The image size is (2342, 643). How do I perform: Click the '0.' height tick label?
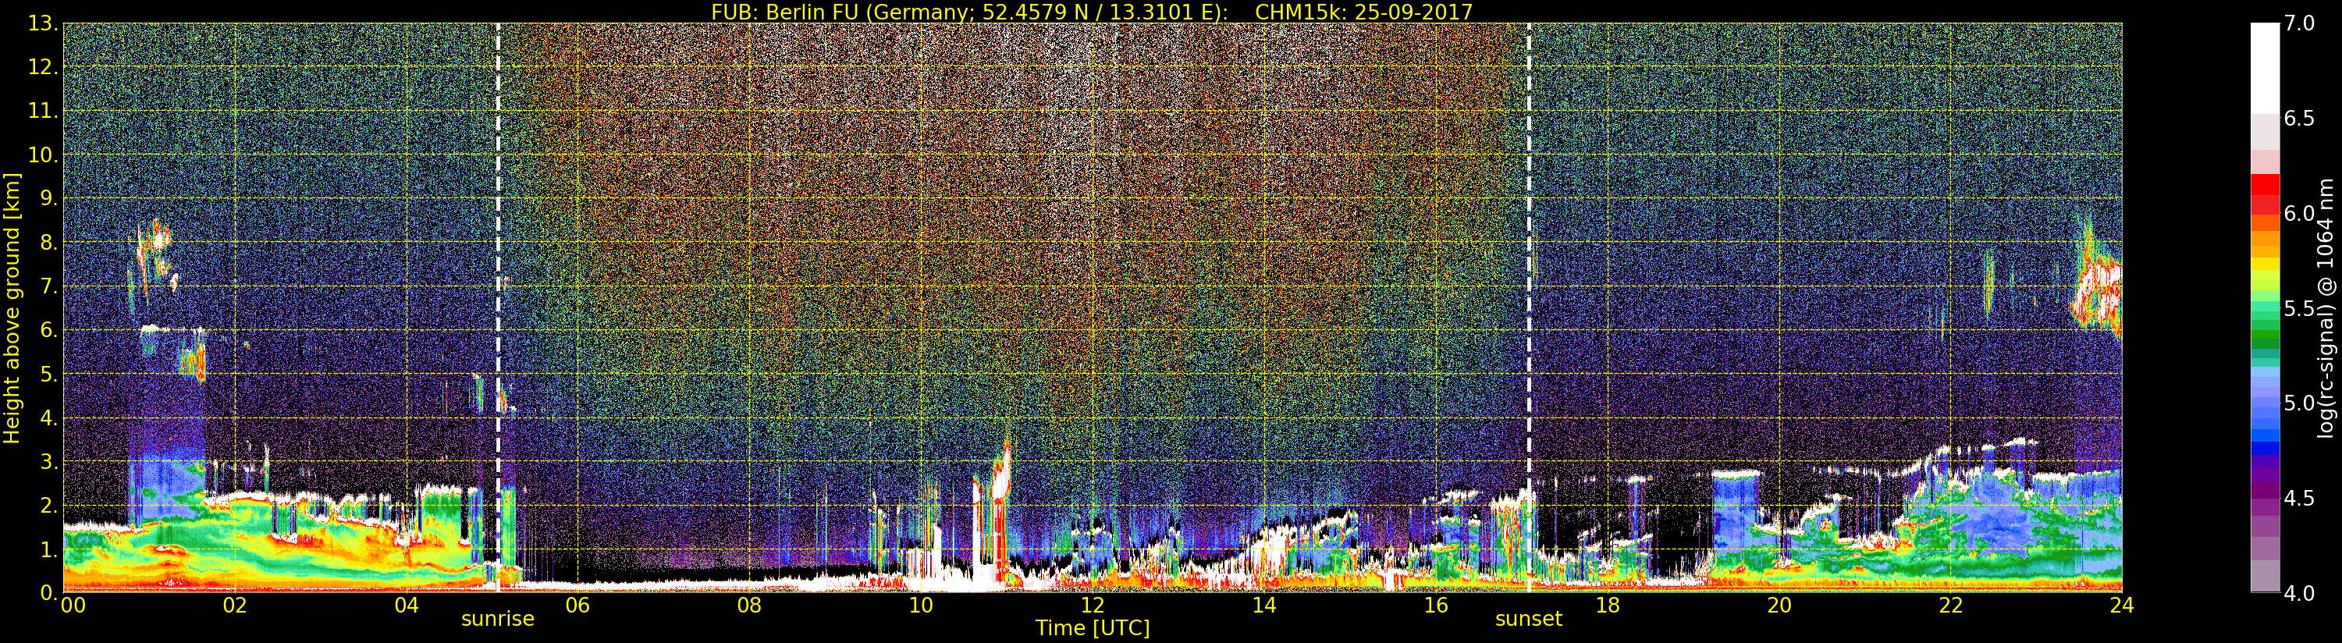pyautogui.click(x=48, y=593)
